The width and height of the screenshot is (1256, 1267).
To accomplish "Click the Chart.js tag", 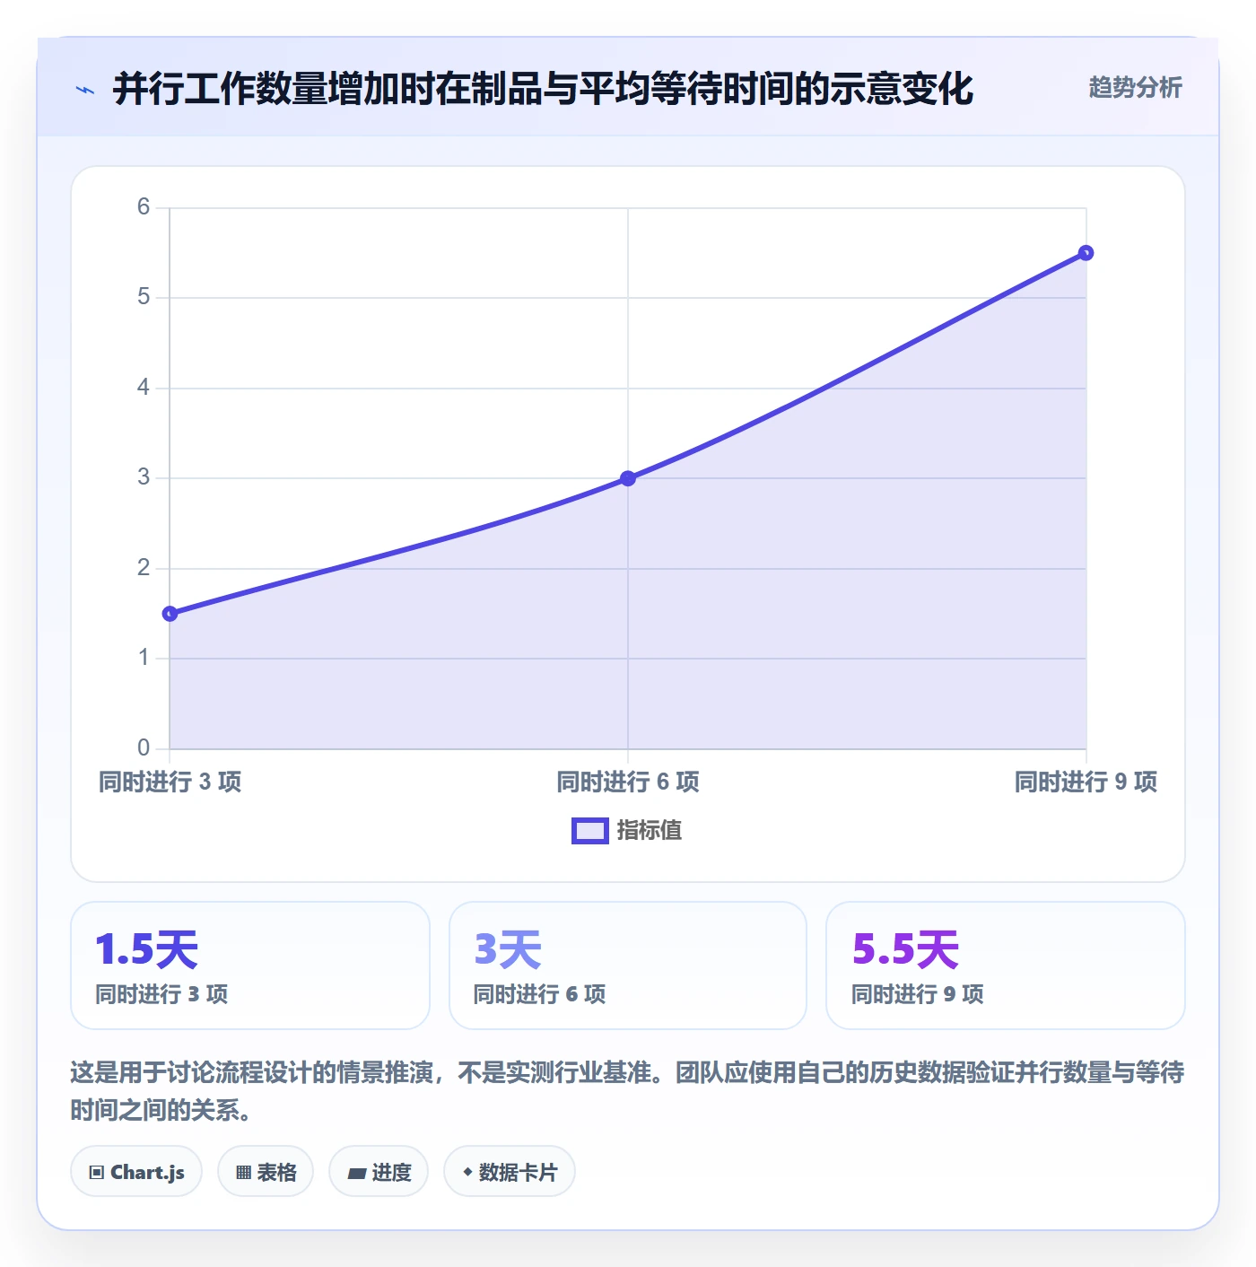I will [136, 1171].
